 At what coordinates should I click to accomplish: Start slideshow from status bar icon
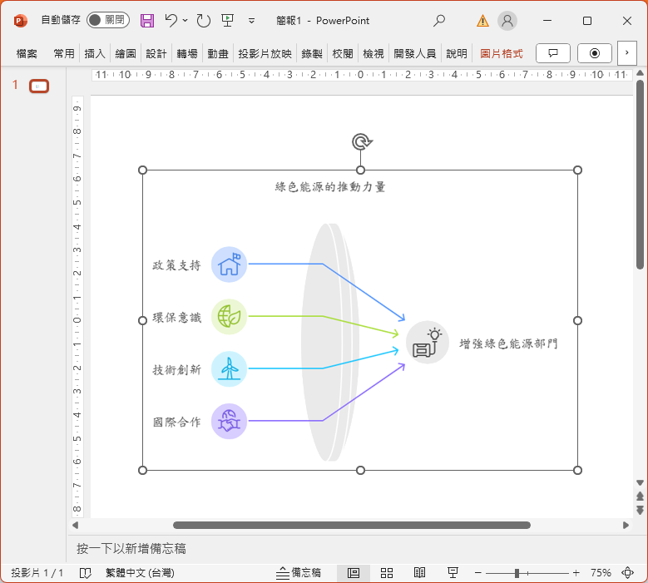453,573
